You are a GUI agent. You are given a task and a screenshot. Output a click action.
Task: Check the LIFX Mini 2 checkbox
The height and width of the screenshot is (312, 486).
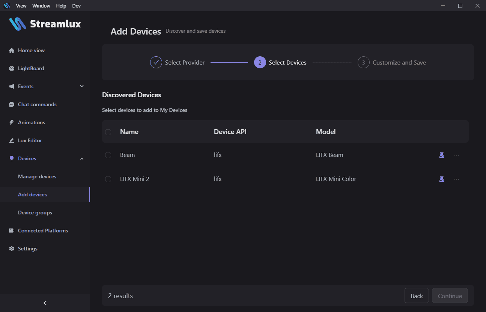[x=108, y=179]
